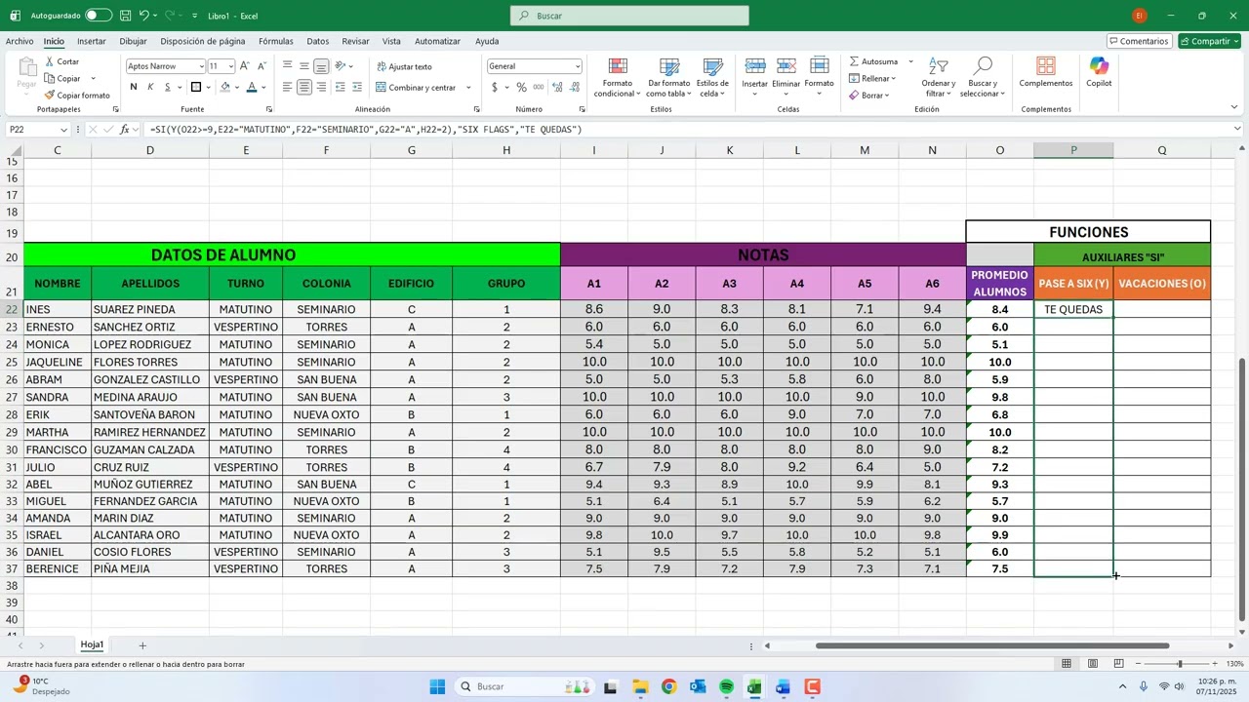
Task: Open Chrome from the taskbar
Action: pyautogui.click(x=668, y=686)
